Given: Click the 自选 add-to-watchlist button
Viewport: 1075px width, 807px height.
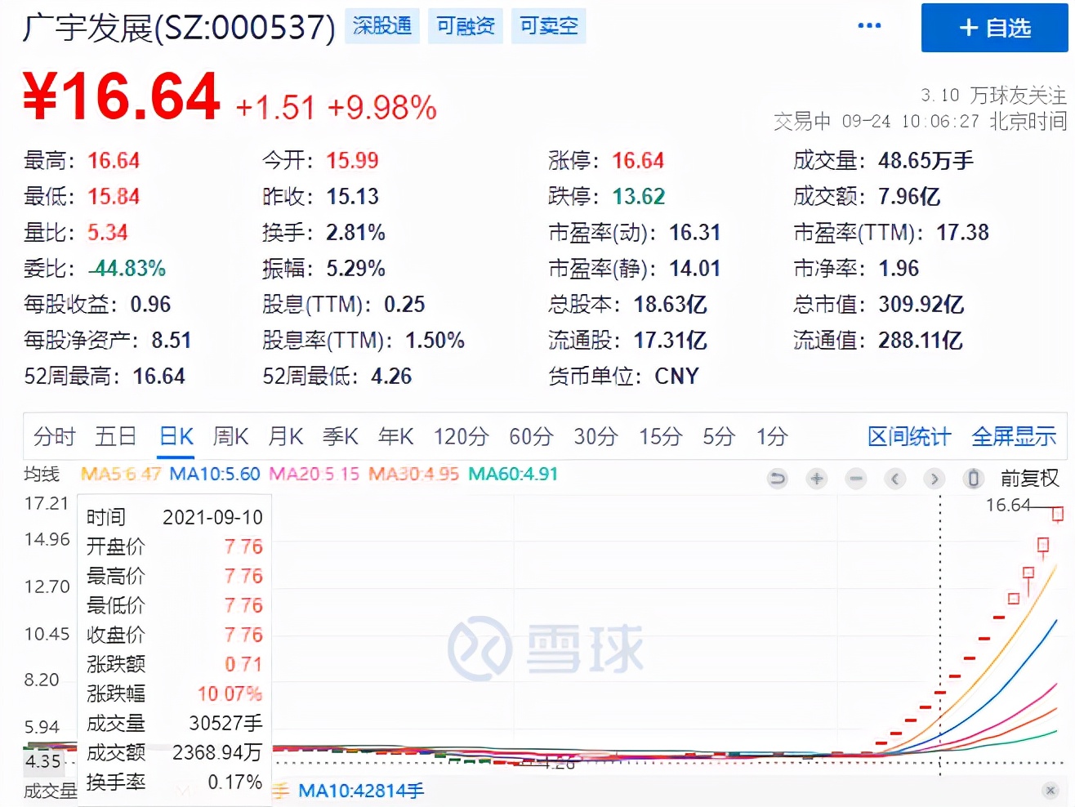Looking at the screenshot, I should coord(993,27).
